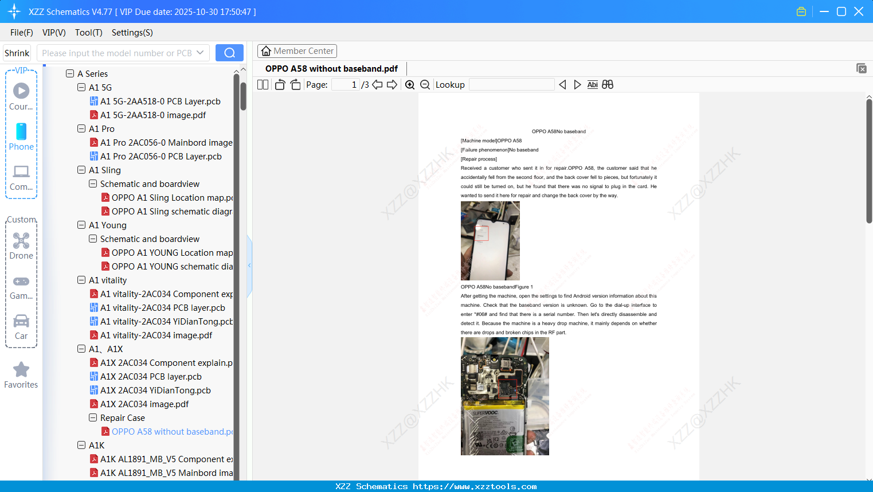Image resolution: width=873 pixels, height=492 pixels.
Task: Click the PDF viewer vertical scrollbar thumb
Action: (869, 161)
